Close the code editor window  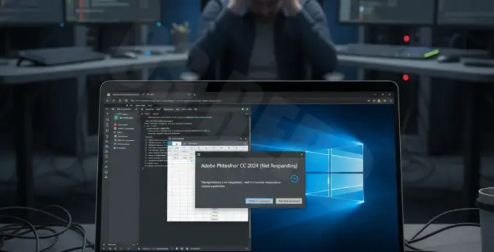[247, 109]
